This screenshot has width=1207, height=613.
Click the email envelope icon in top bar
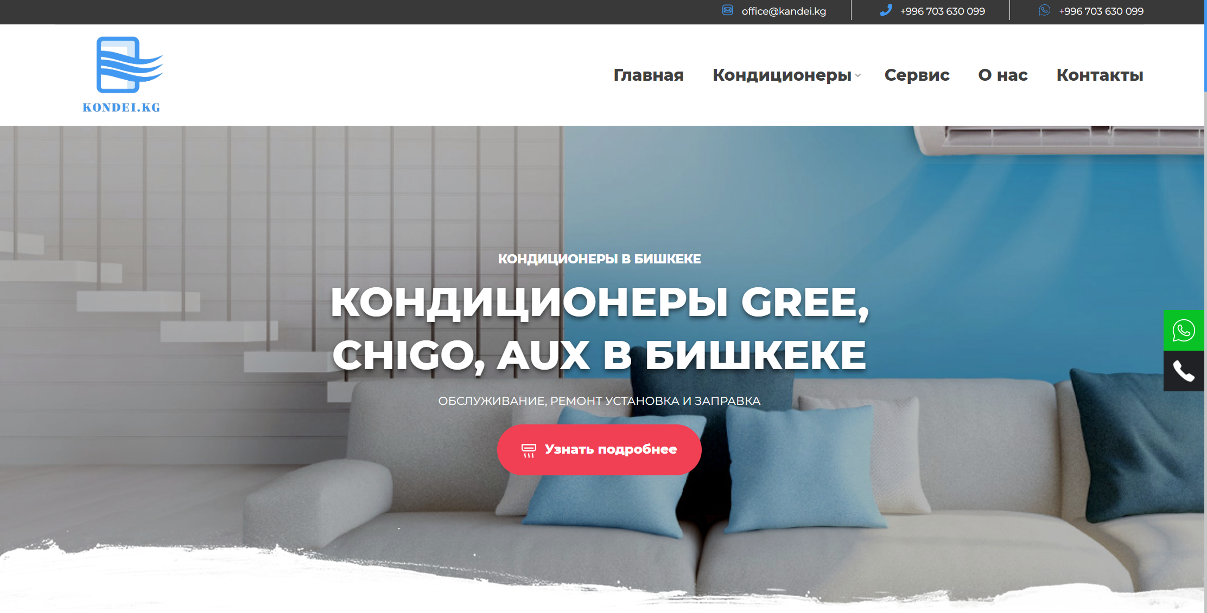click(727, 10)
